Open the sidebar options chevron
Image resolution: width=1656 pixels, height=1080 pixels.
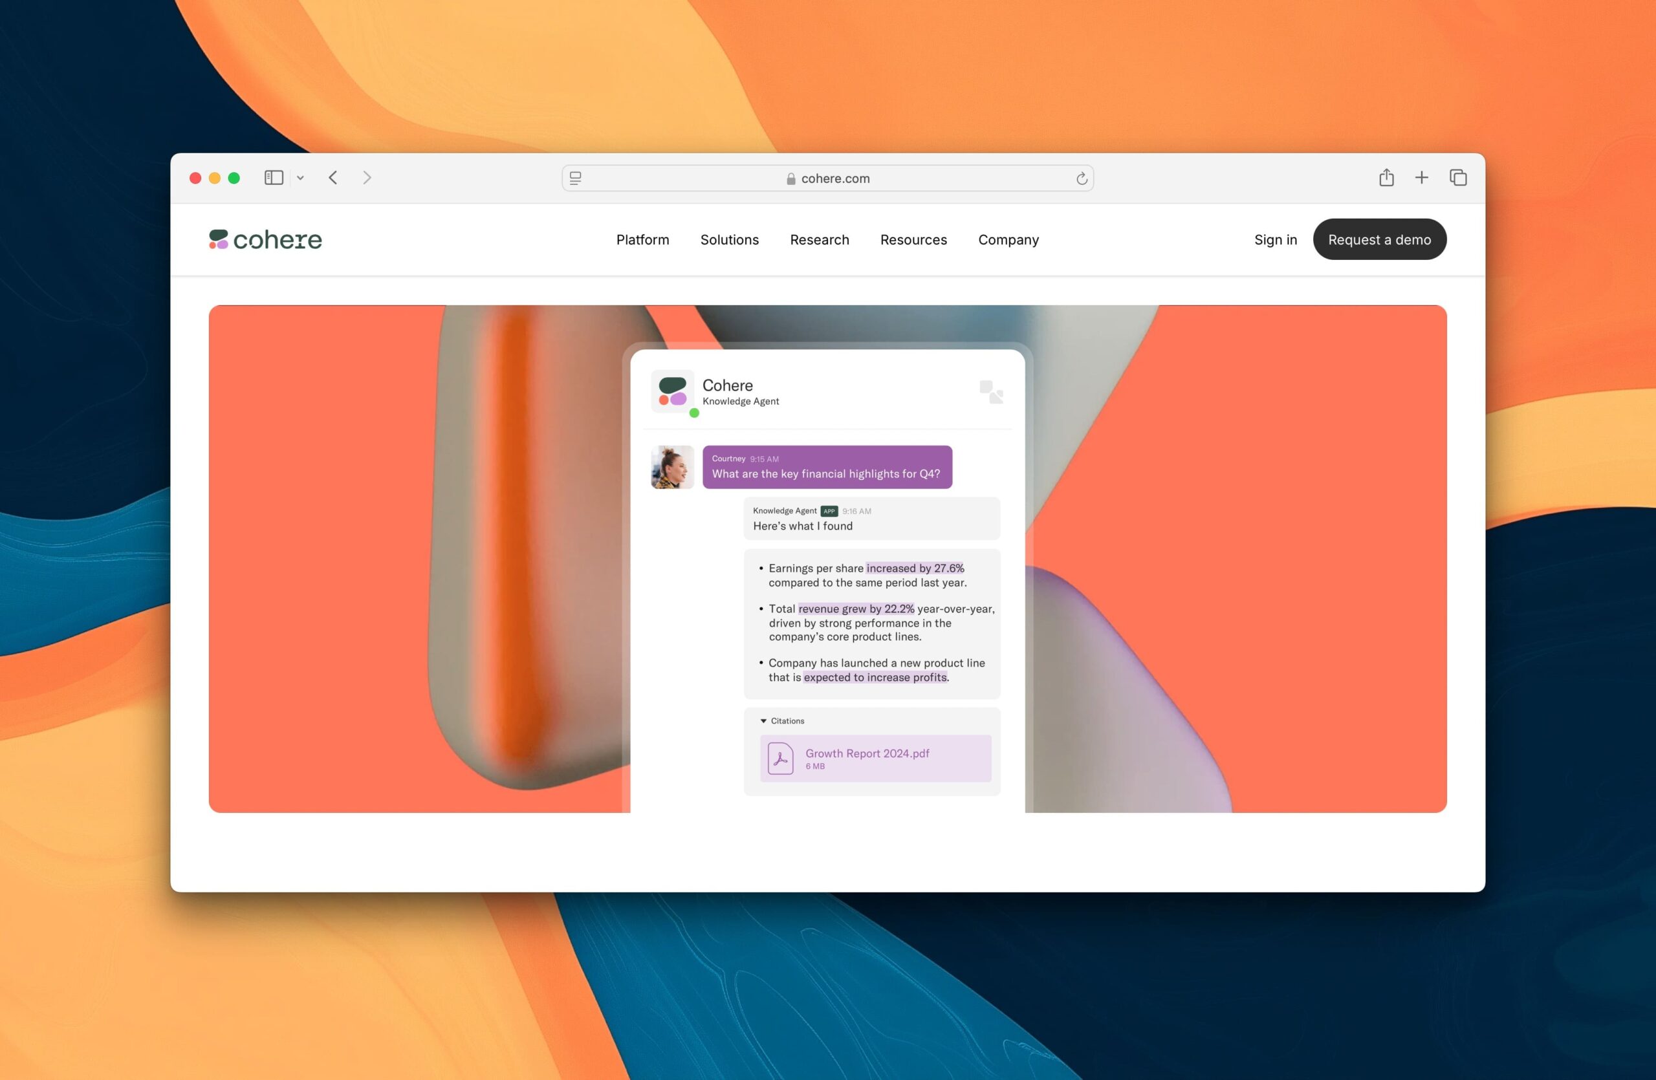click(301, 178)
